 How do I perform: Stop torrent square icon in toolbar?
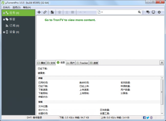[x=73, y=12]
